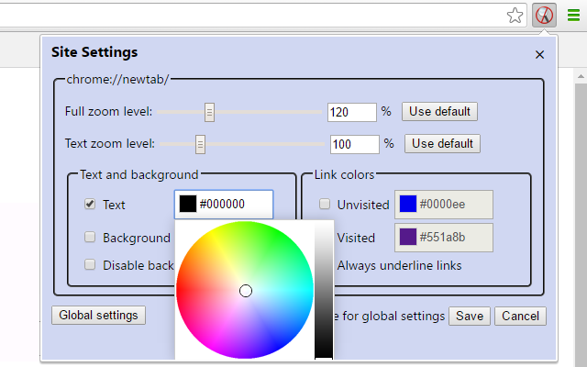Click the page scrollbar up arrow
Screen dimensions: 587x367
pyautogui.click(x=581, y=77)
